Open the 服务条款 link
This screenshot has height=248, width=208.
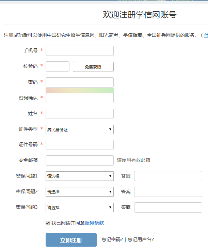(94, 223)
